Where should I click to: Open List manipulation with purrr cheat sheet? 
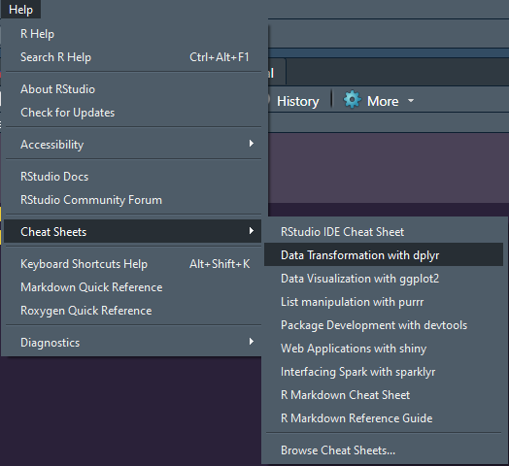click(384, 302)
